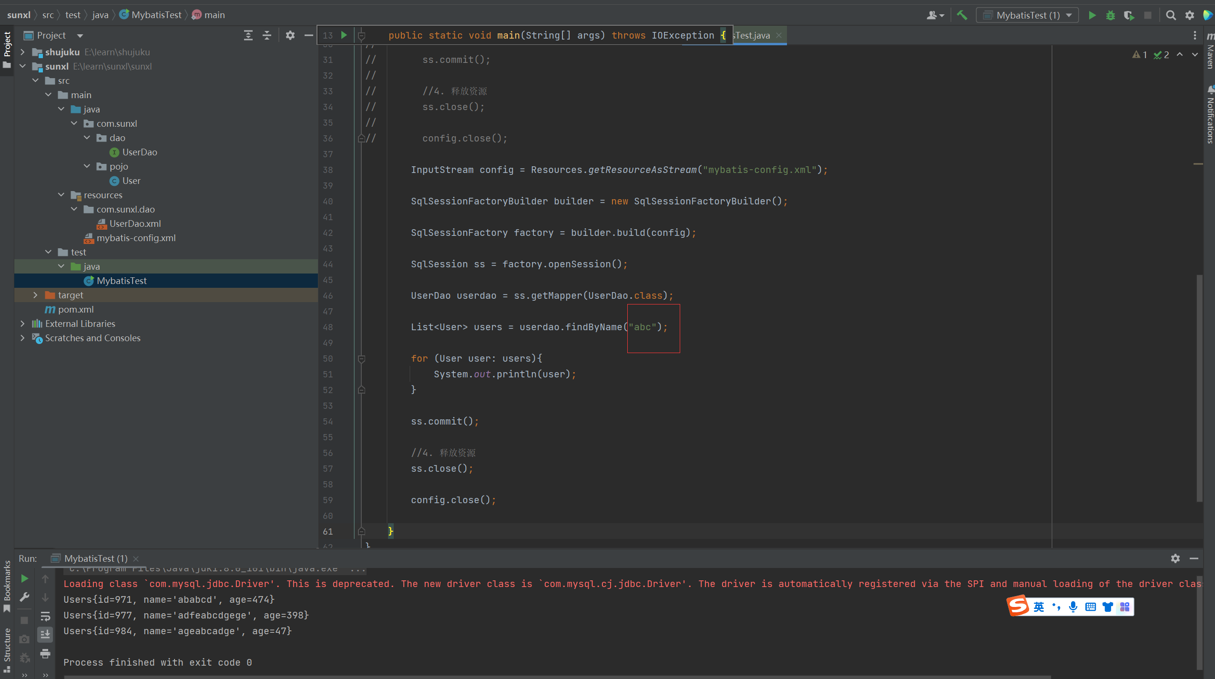Click the Sogou input method language icon
The width and height of the screenshot is (1215, 679).
(x=1039, y=607)
